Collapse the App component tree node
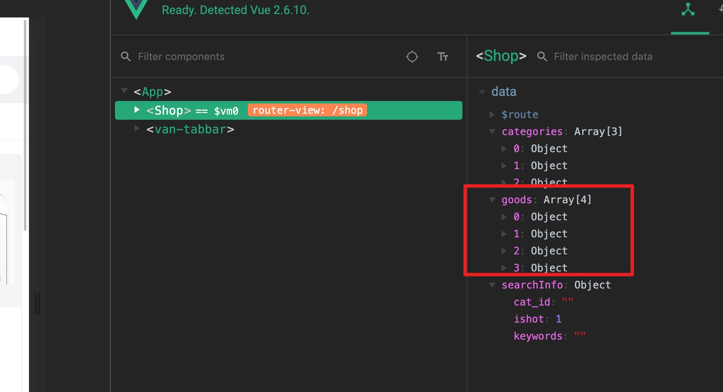 (124, 90)
